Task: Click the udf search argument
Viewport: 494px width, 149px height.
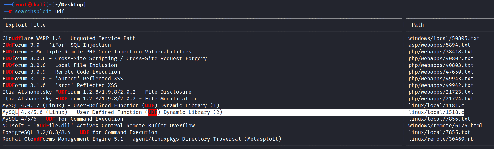Action: click(59, 11)
